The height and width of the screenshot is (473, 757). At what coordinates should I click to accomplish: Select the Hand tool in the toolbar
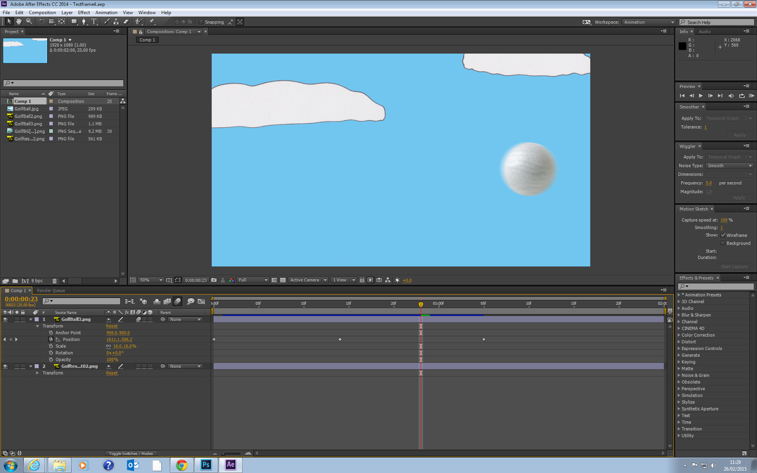(18, 22)
